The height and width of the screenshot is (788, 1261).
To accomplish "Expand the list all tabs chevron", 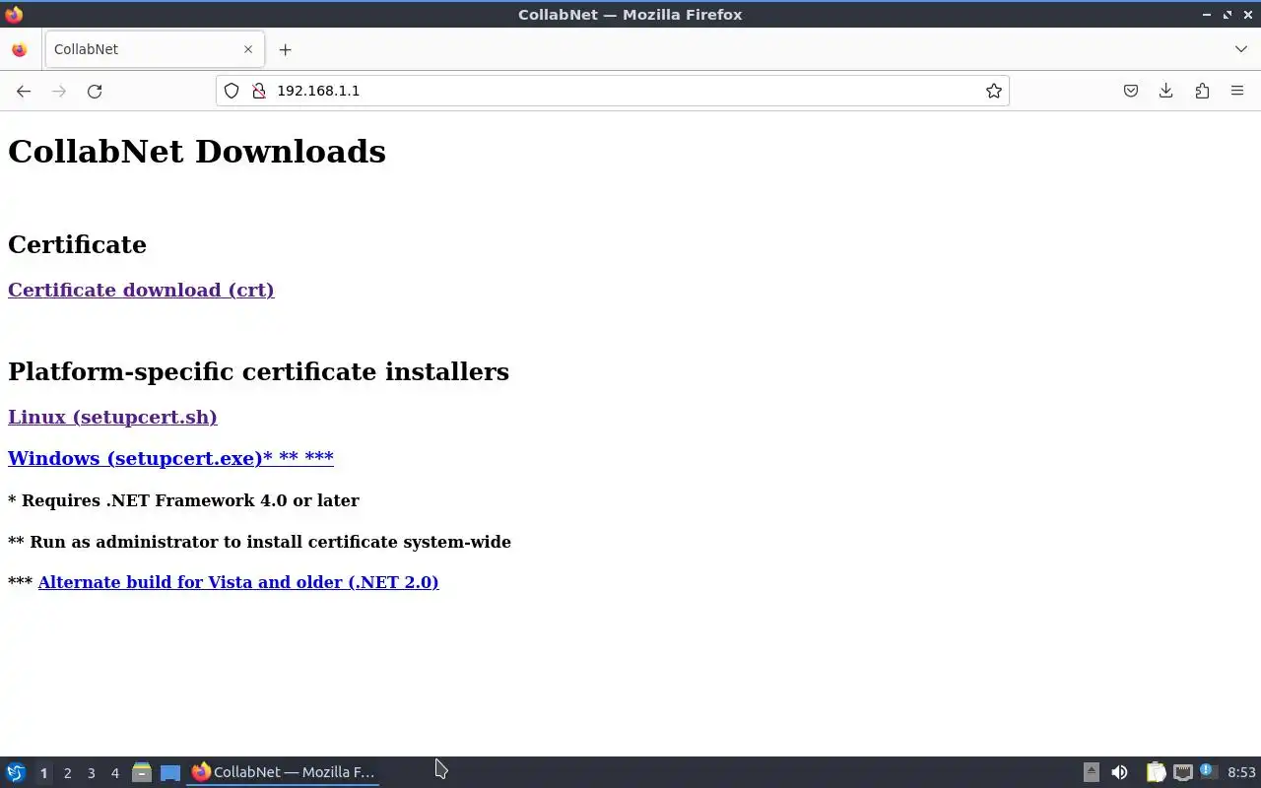I will (x=1240, y=49).
